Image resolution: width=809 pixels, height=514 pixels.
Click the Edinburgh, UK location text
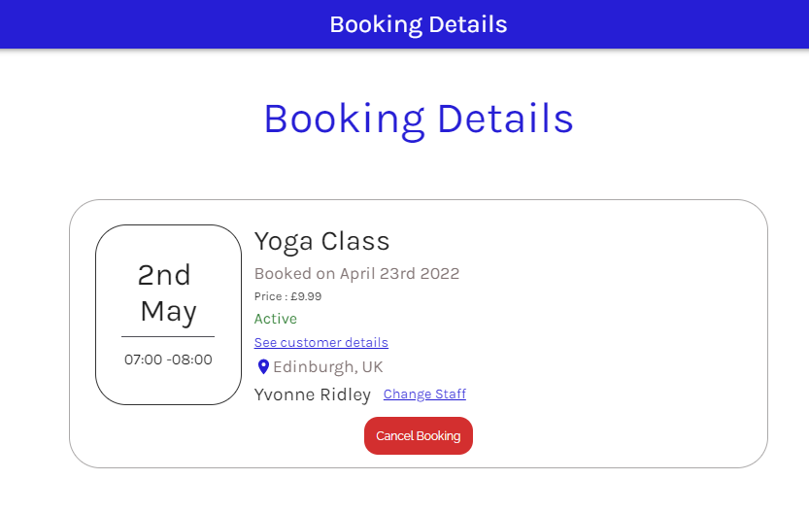pyautogui.click(x=328, y=367)
